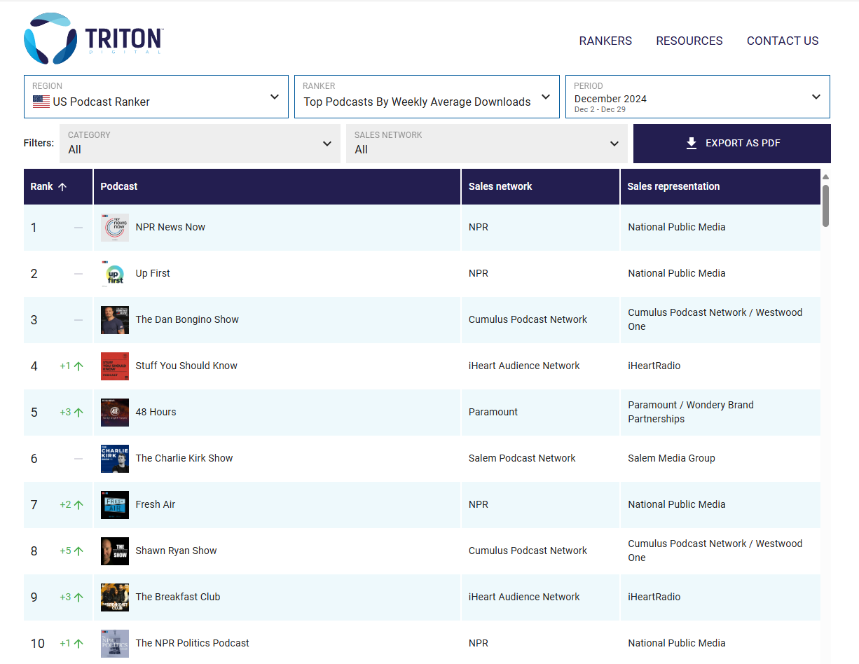Expand the Sales Network filter
The height and width of the screenshot is (664, 859).
487,143
